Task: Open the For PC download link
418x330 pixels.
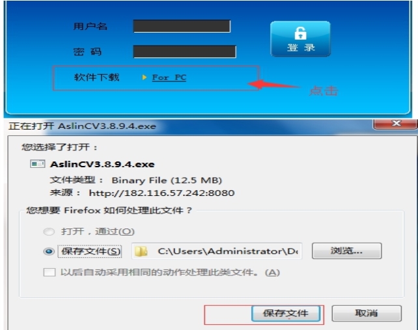Action: [169, 77]
